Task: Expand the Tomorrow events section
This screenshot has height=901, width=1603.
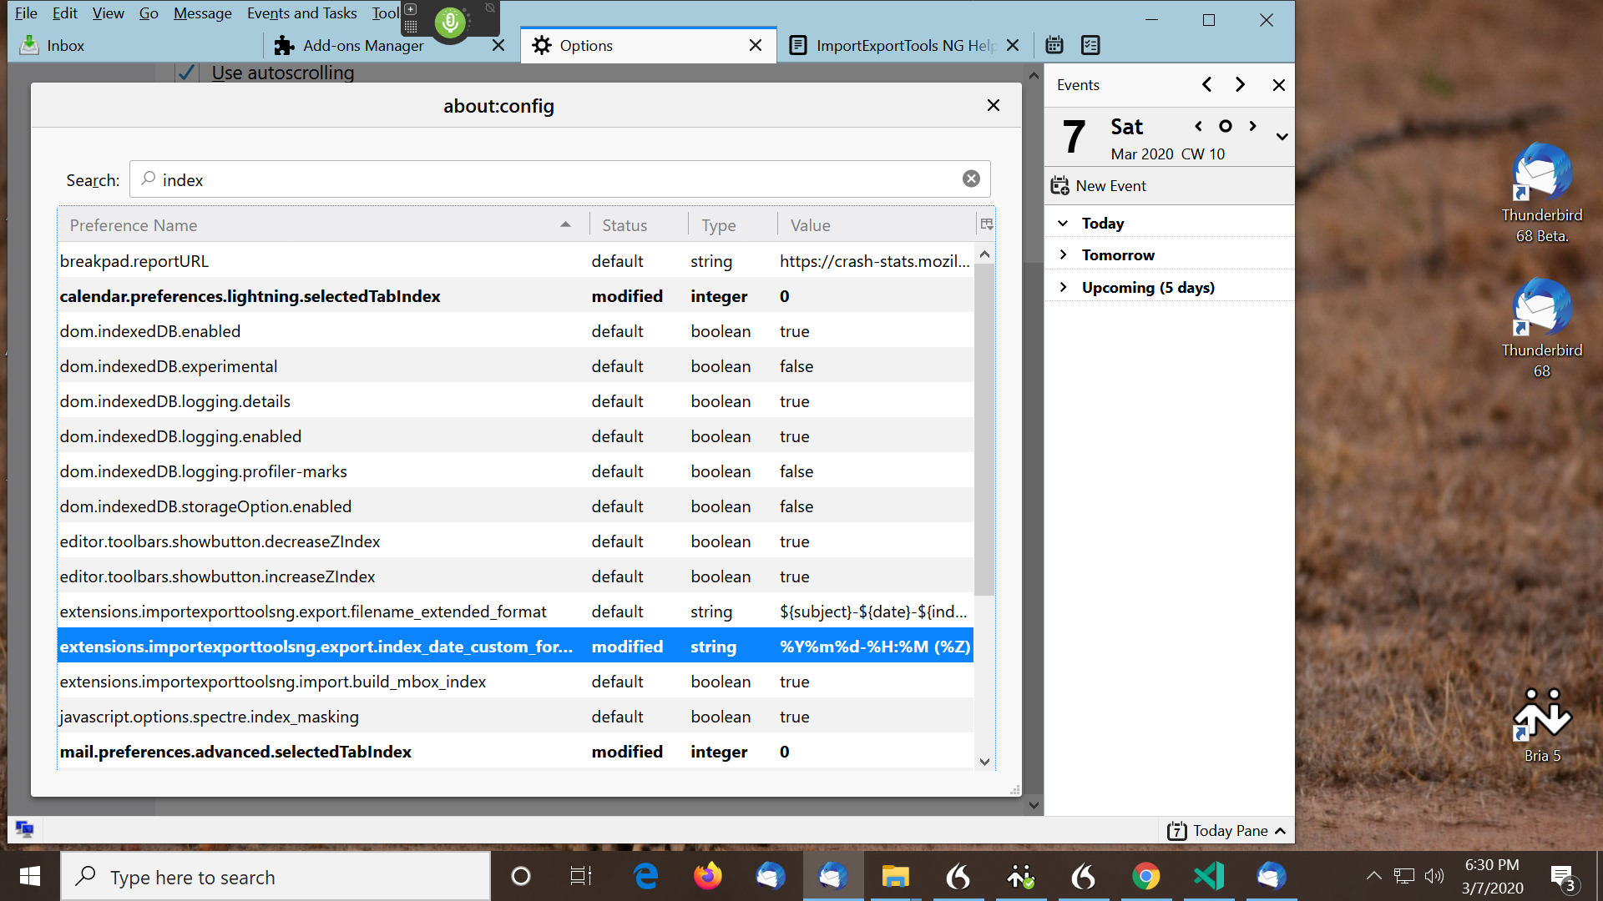Action: click(x=1064, y=254)
